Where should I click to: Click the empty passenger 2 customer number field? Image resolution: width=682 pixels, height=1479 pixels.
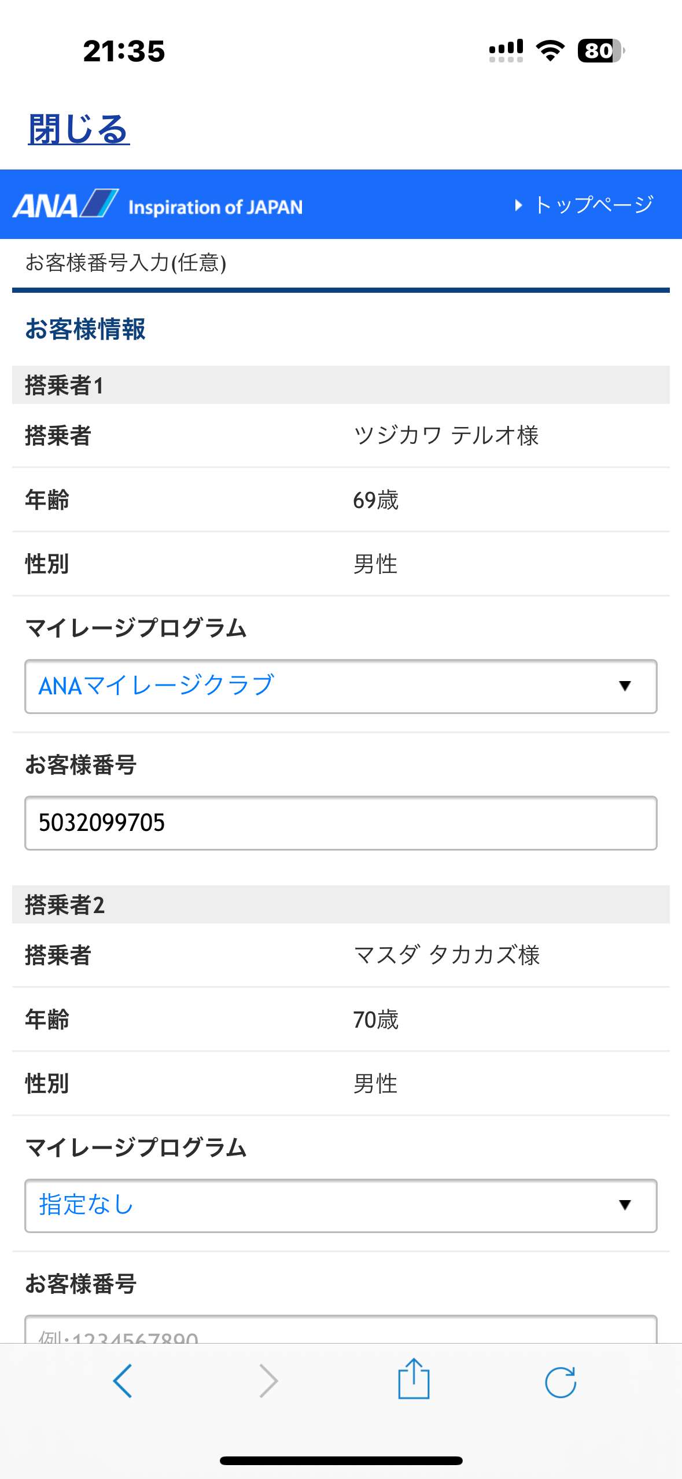[340, 1330]
